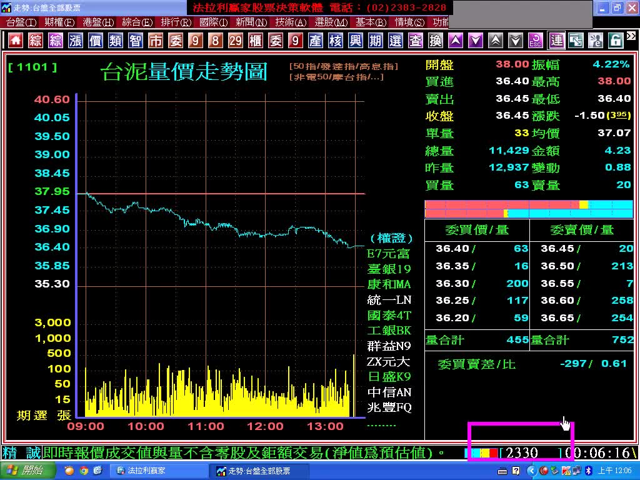Click the red 綜 toolbar icon
The width and height of the screenshot is (640, 480).
pyautogui.click(x=36, y=41)
